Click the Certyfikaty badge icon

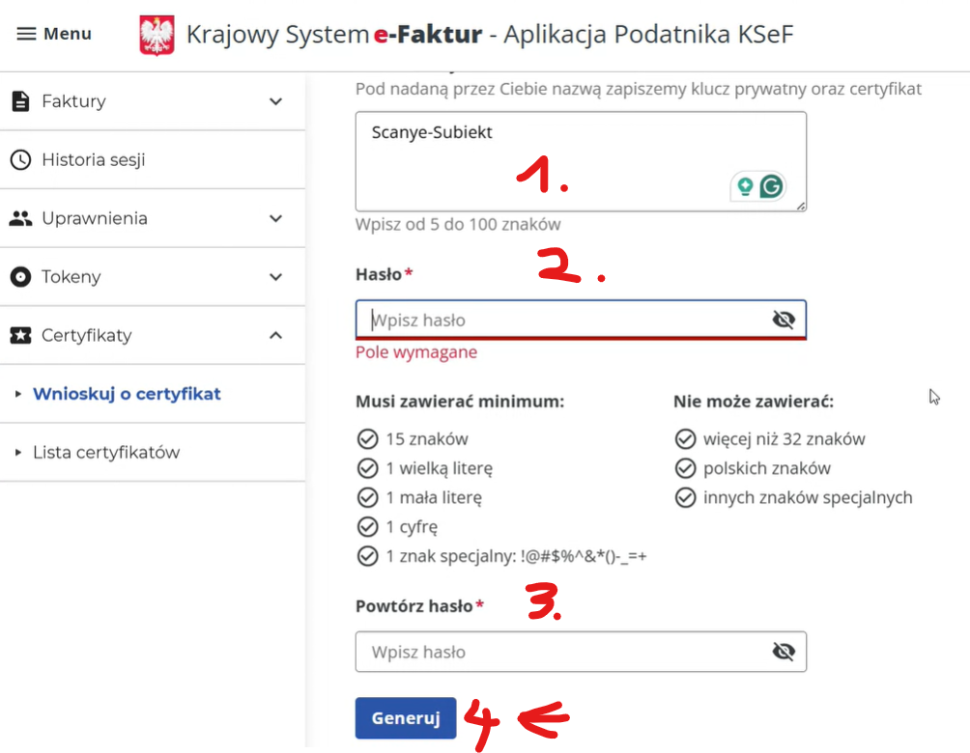tap(20, 336)
